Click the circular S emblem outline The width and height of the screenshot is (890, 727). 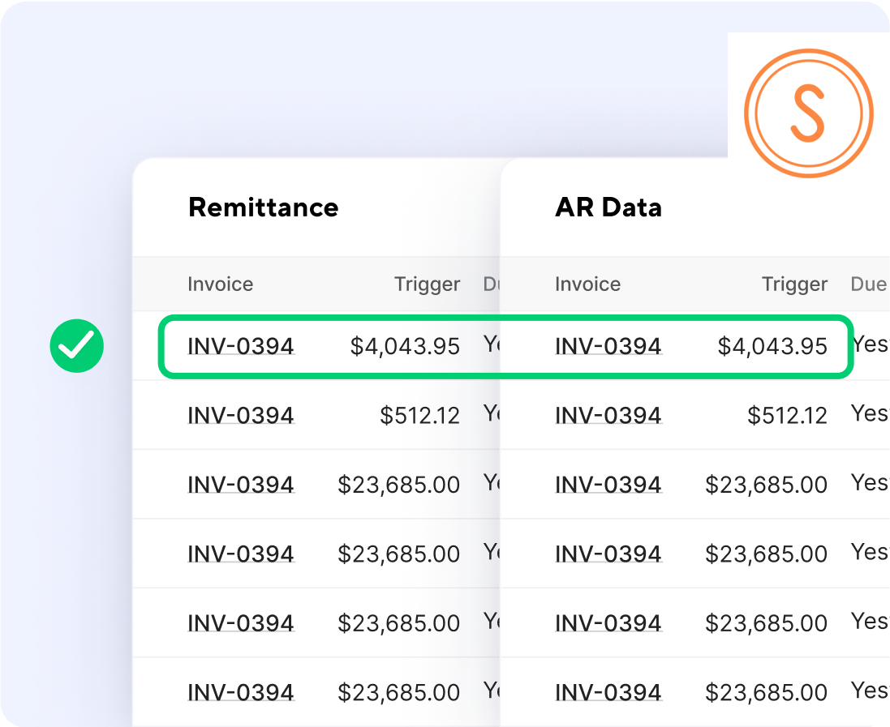click(808, 113)
